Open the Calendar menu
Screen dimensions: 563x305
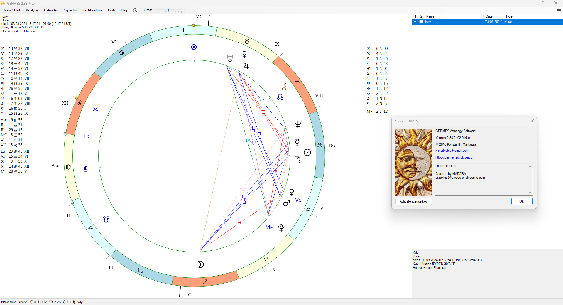coord(51,10)
